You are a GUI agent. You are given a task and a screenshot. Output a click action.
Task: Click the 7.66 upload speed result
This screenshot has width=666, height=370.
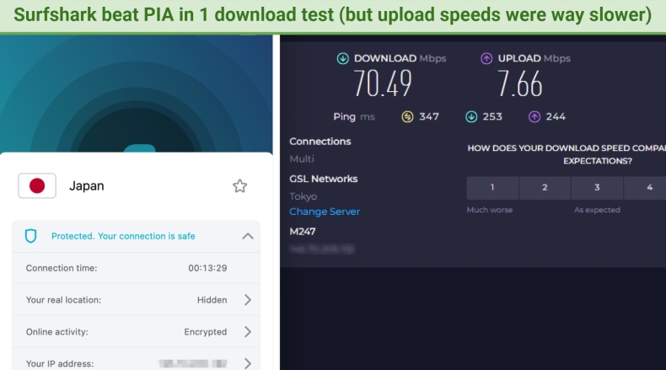click(x=520, y=83)
